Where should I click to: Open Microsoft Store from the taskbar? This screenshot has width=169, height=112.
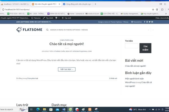pos(51,109)
